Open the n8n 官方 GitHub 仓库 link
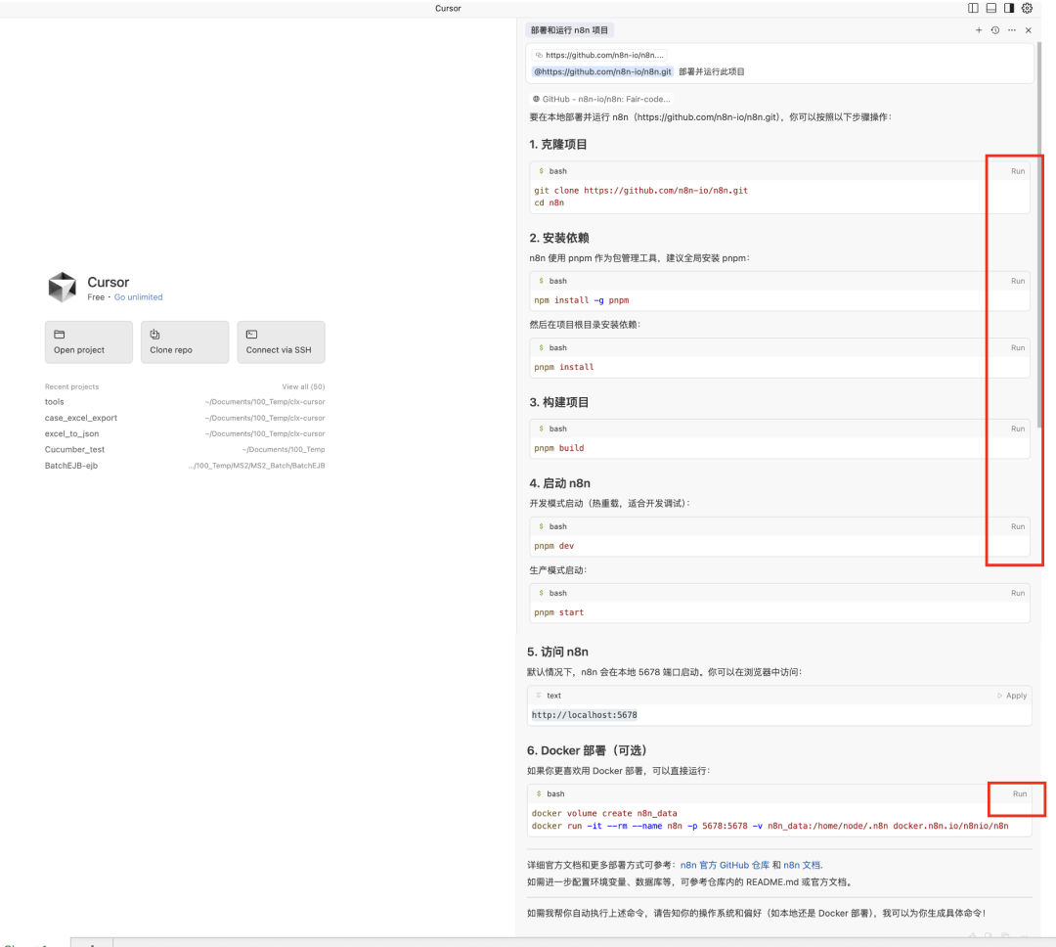 pyautogui.click(x=725, y=865)
